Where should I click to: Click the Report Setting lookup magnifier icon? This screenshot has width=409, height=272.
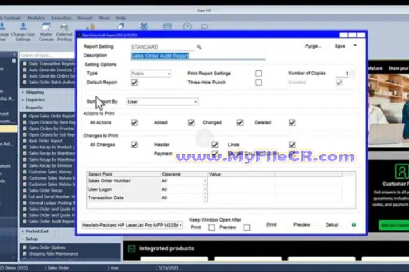tap(199, 47)
